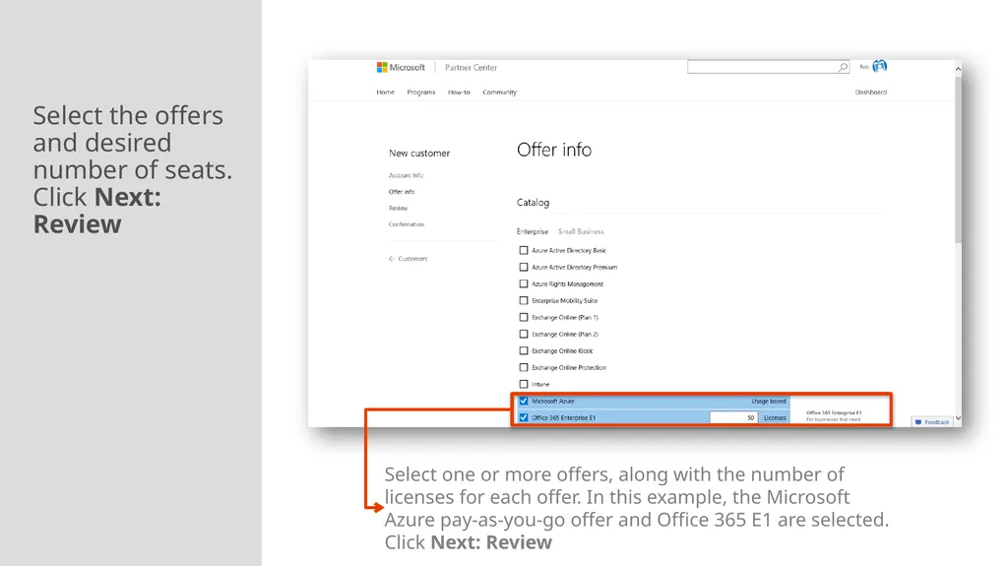Check Exchange Online Kiosk

[524, 350]
